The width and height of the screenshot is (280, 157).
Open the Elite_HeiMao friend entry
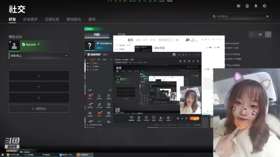[233, 65]
